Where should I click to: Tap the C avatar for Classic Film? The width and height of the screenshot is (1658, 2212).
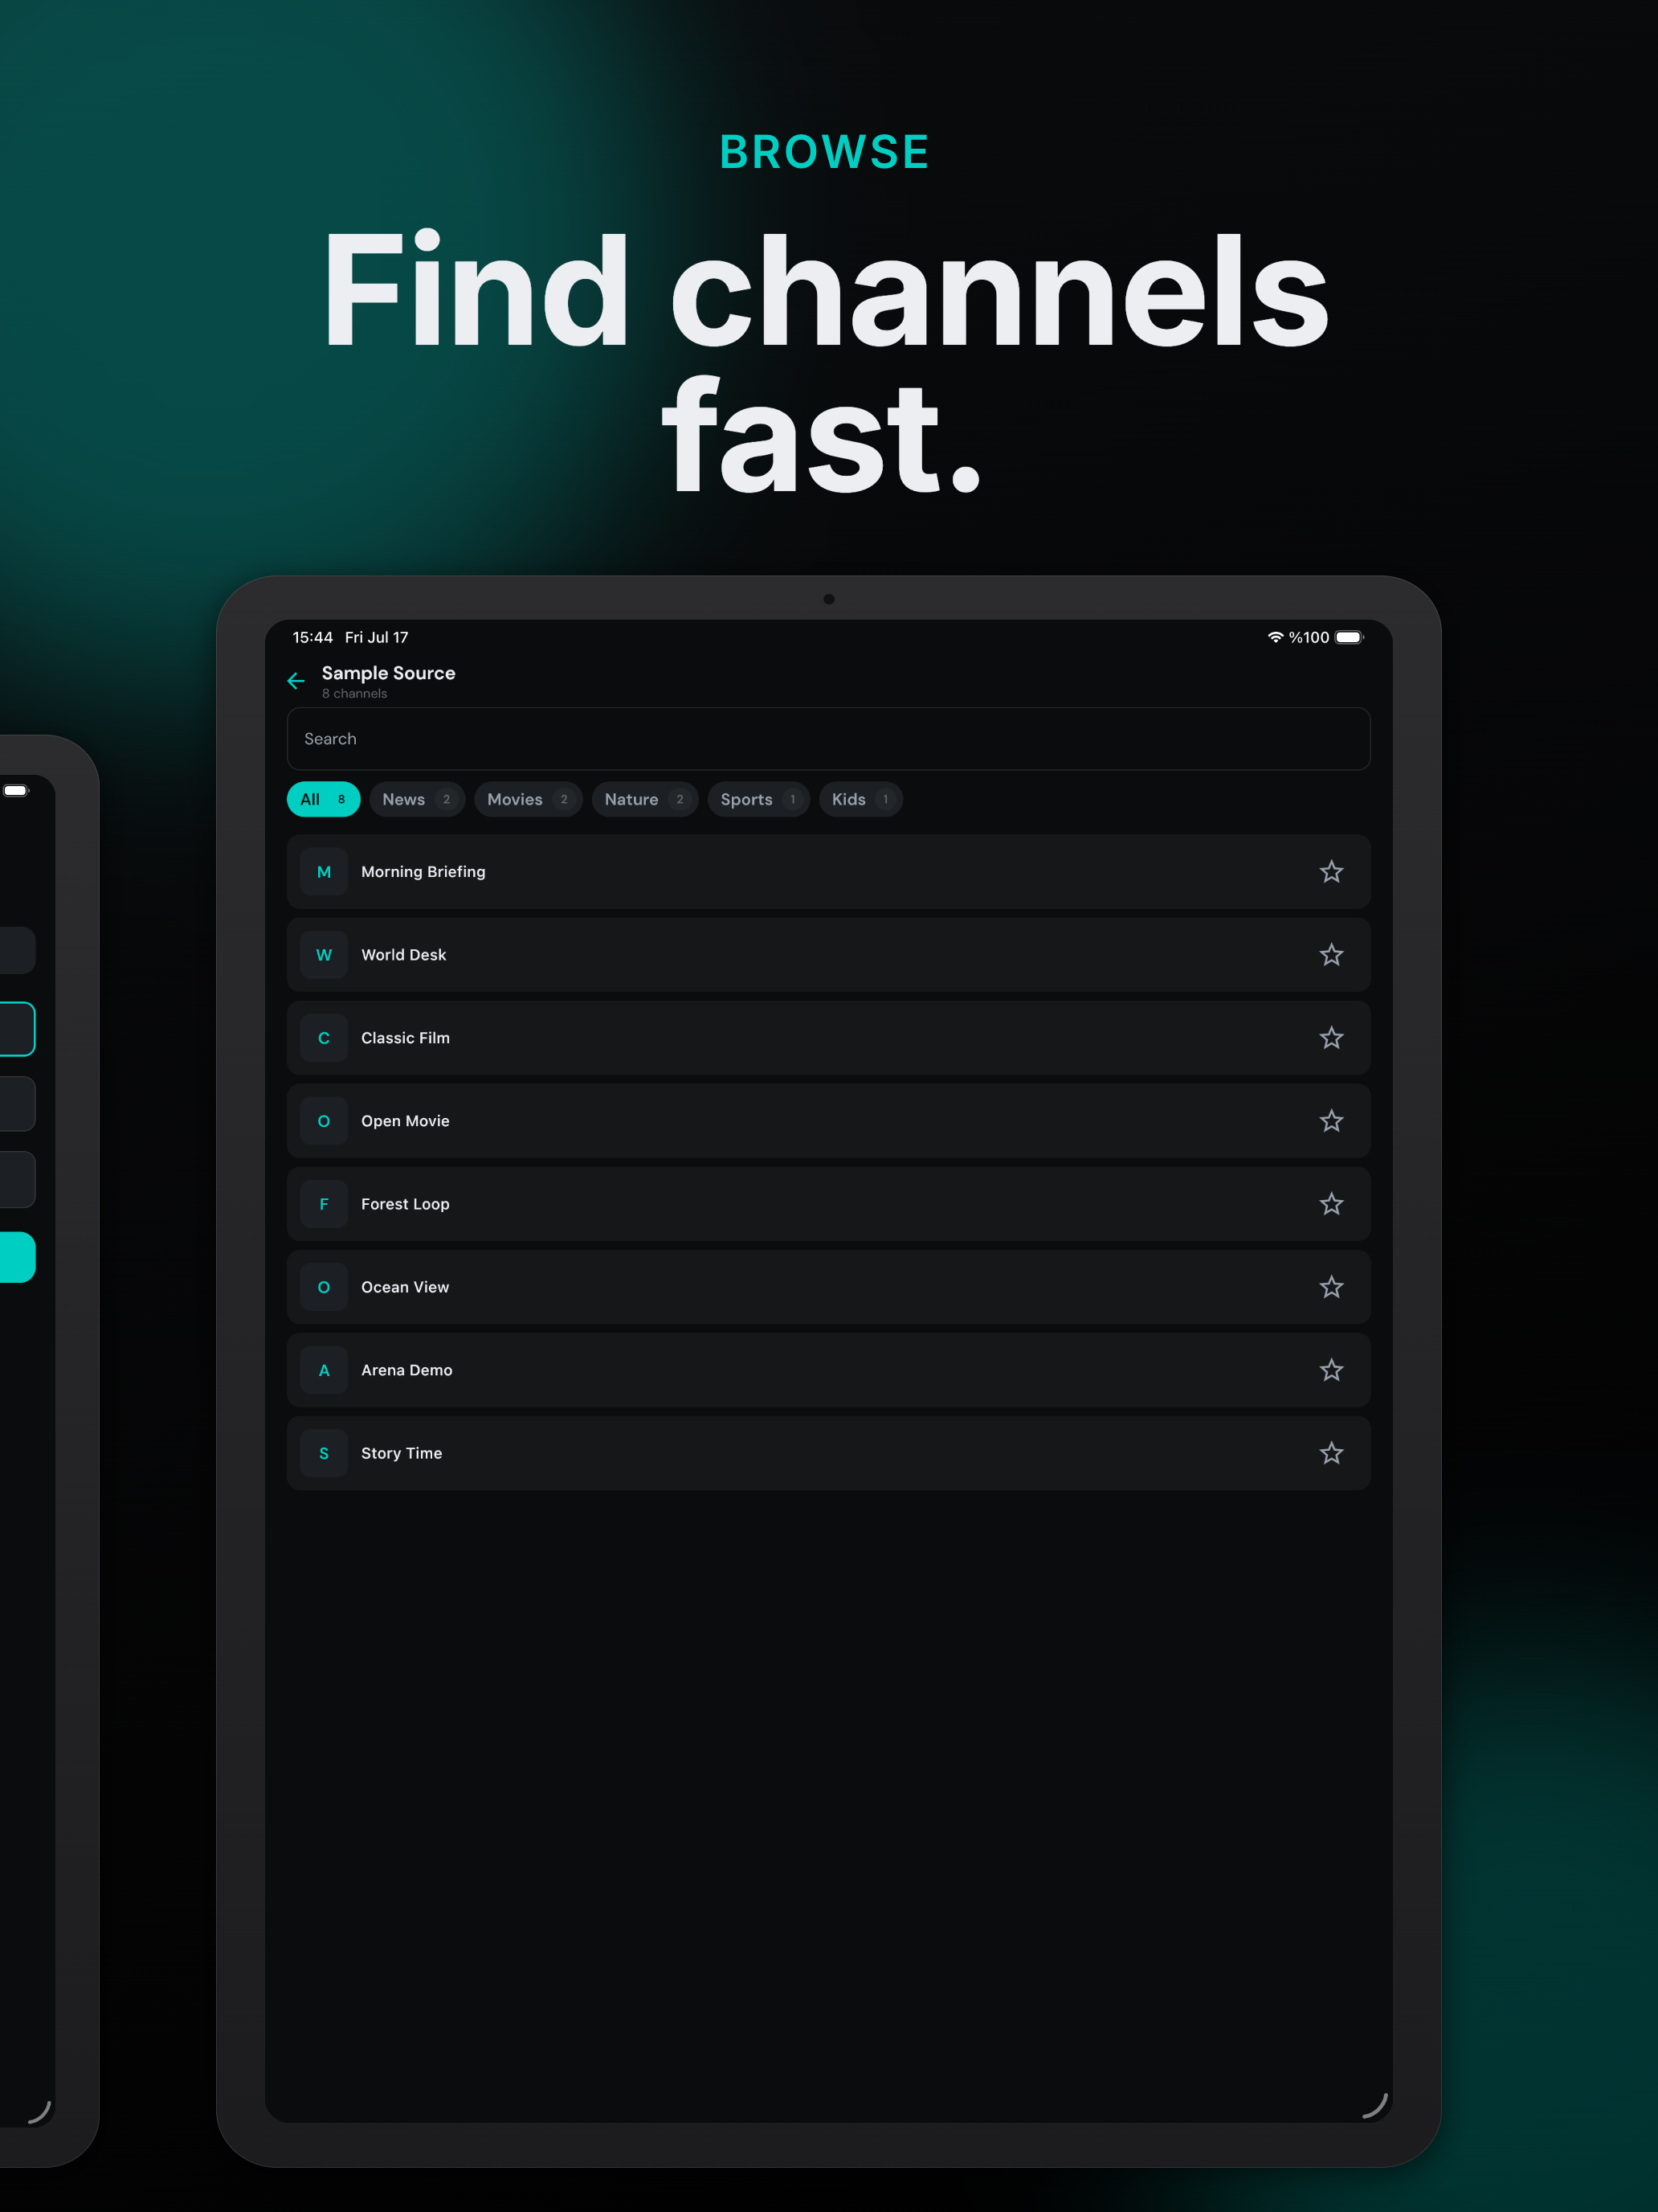[x=324, y=1038]
